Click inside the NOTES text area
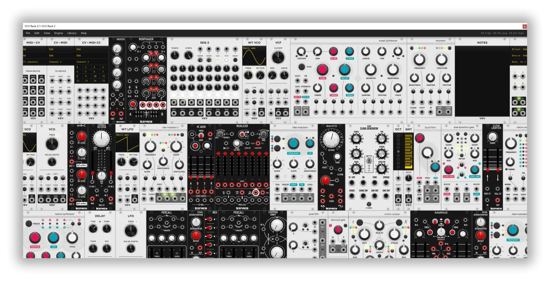Viewport: 550px width, 281px height. click(x=482, y=81)
